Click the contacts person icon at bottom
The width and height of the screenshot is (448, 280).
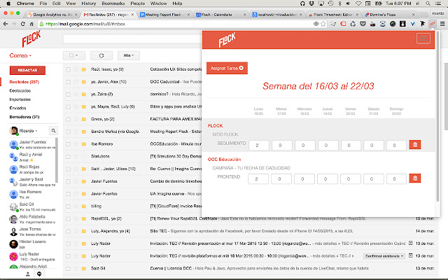[28, 274]
